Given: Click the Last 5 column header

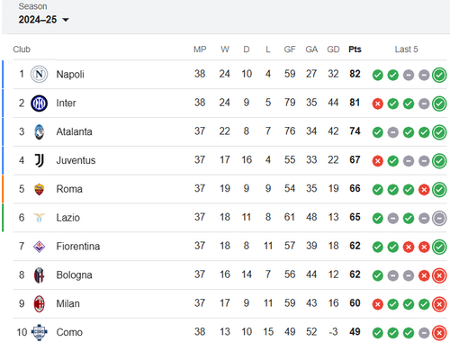Looking at the screenshot, I should coord(406,49).
